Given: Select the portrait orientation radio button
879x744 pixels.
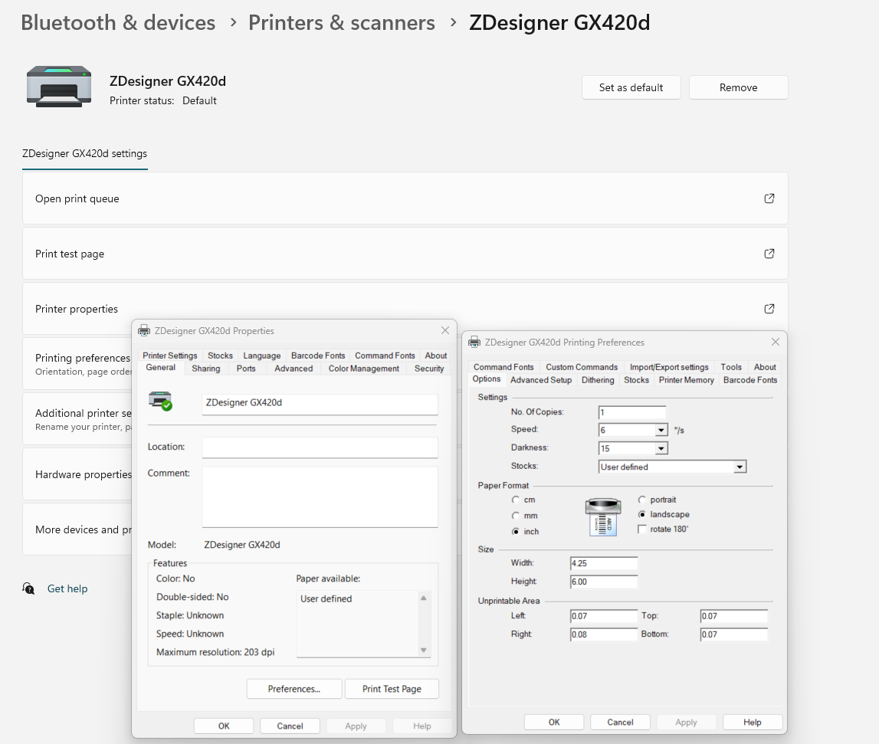Looking at the screenshot, I should click(642, 500).
